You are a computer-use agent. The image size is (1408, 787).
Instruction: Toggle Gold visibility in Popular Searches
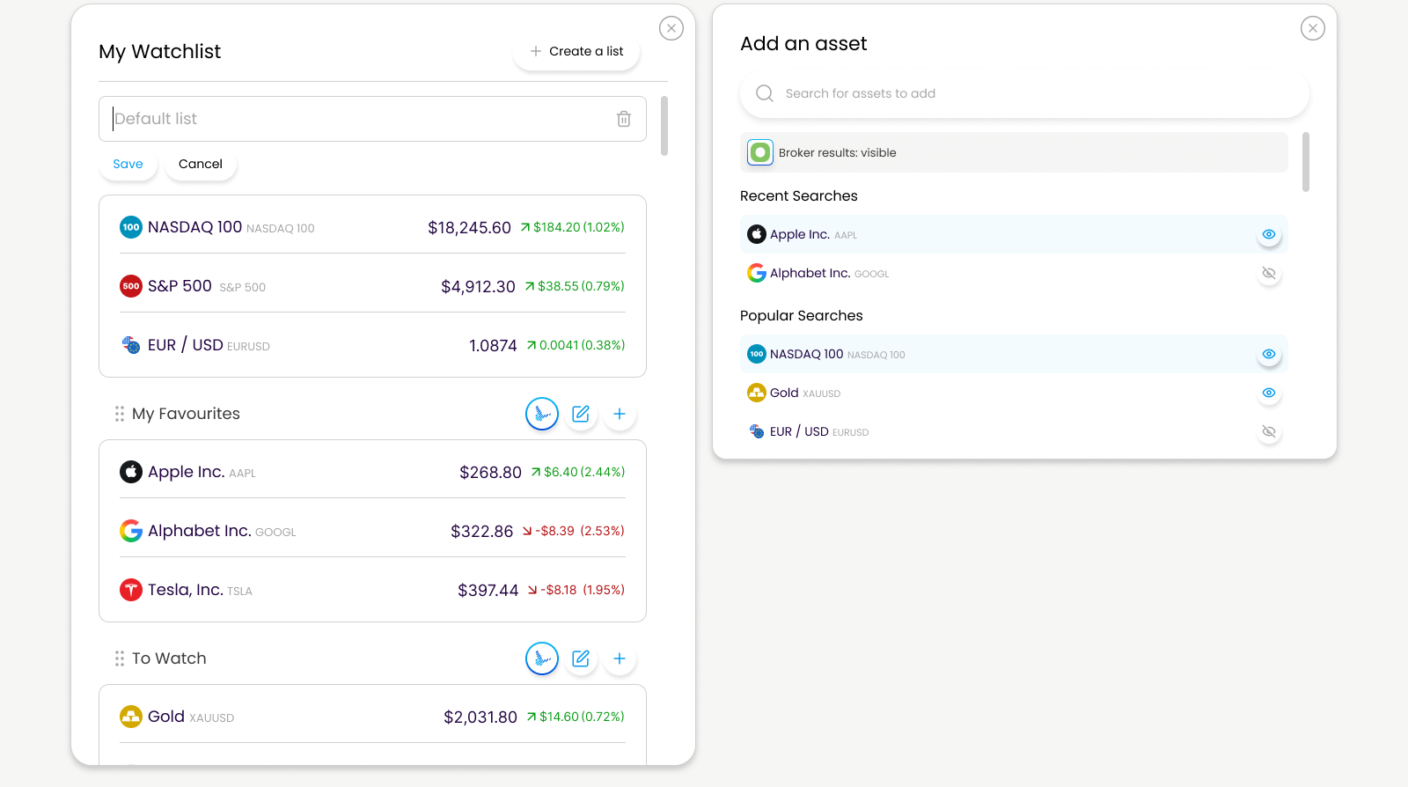pos(1269,393)
